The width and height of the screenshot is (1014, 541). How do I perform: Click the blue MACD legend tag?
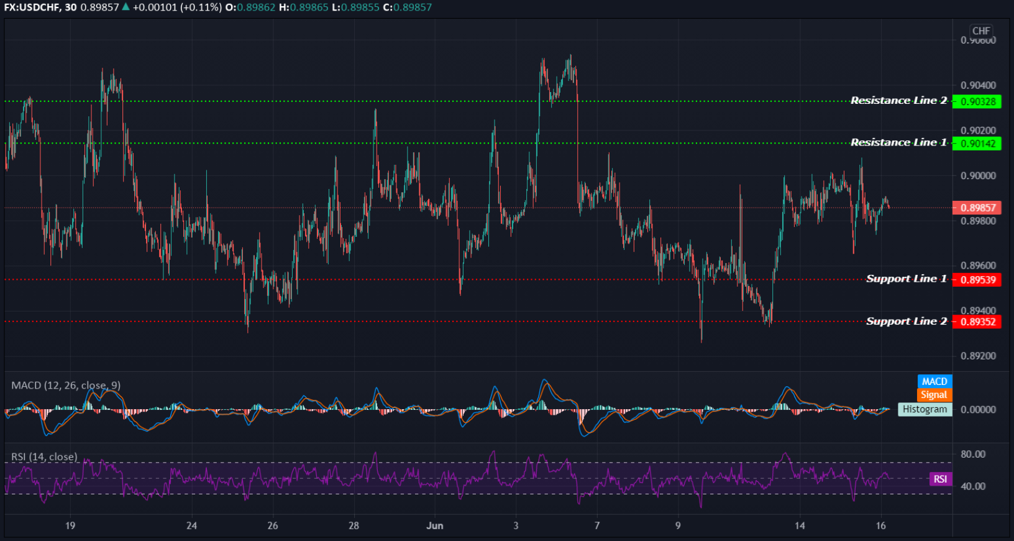[x=934, y=381]
